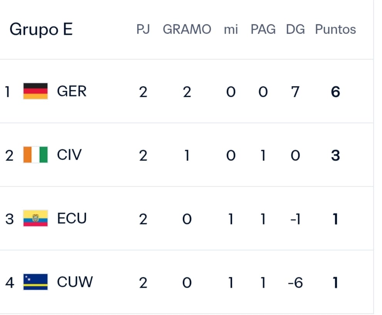Open the GER team link
The width and height of the screenshot is (382, 315).
click(72, 91)
